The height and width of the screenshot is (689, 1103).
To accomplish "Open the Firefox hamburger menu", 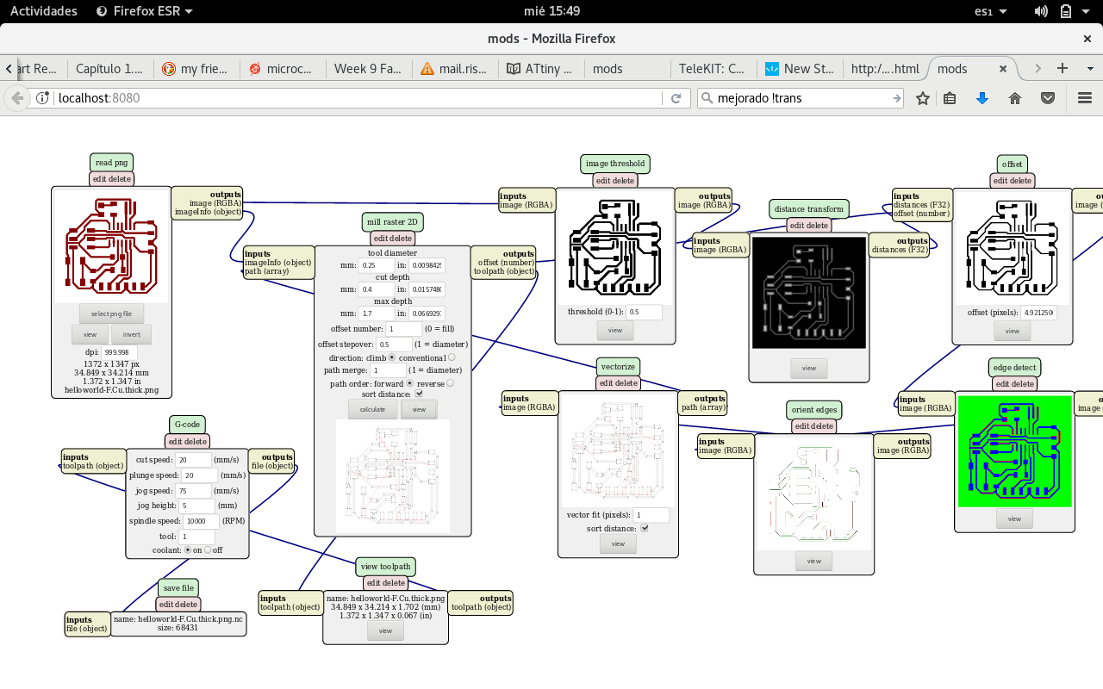I will 1084,98.
